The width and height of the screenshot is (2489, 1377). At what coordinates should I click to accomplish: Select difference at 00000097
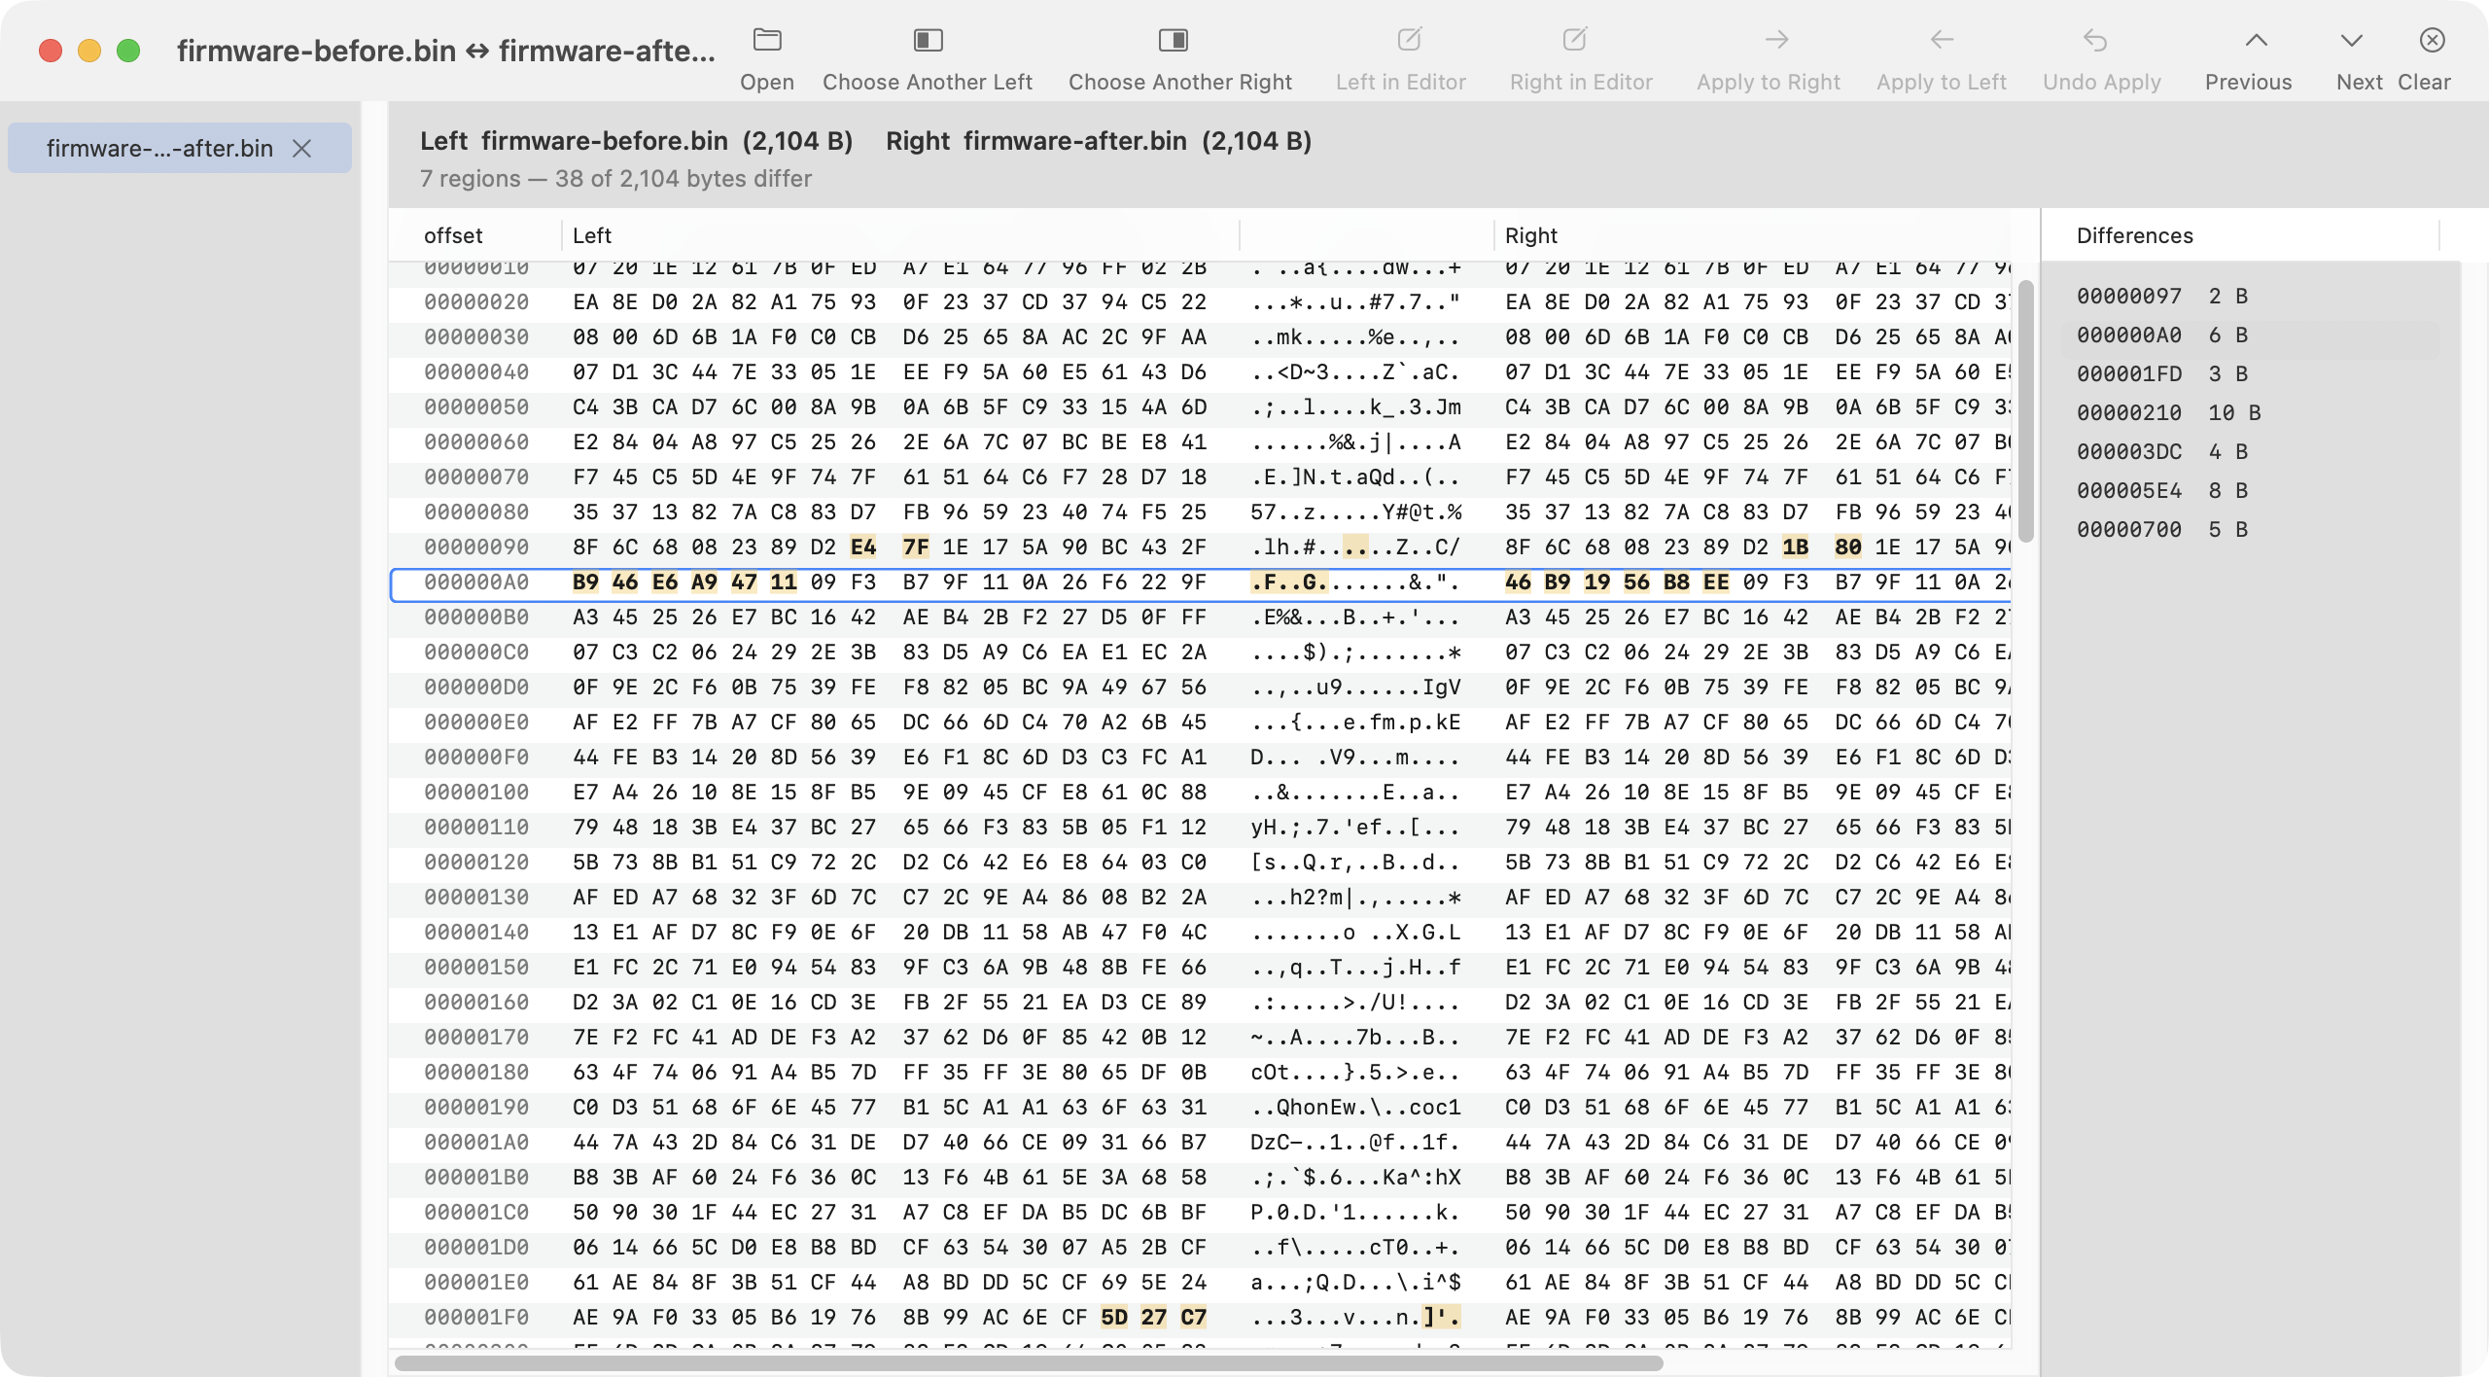[x=2250, y=296]
